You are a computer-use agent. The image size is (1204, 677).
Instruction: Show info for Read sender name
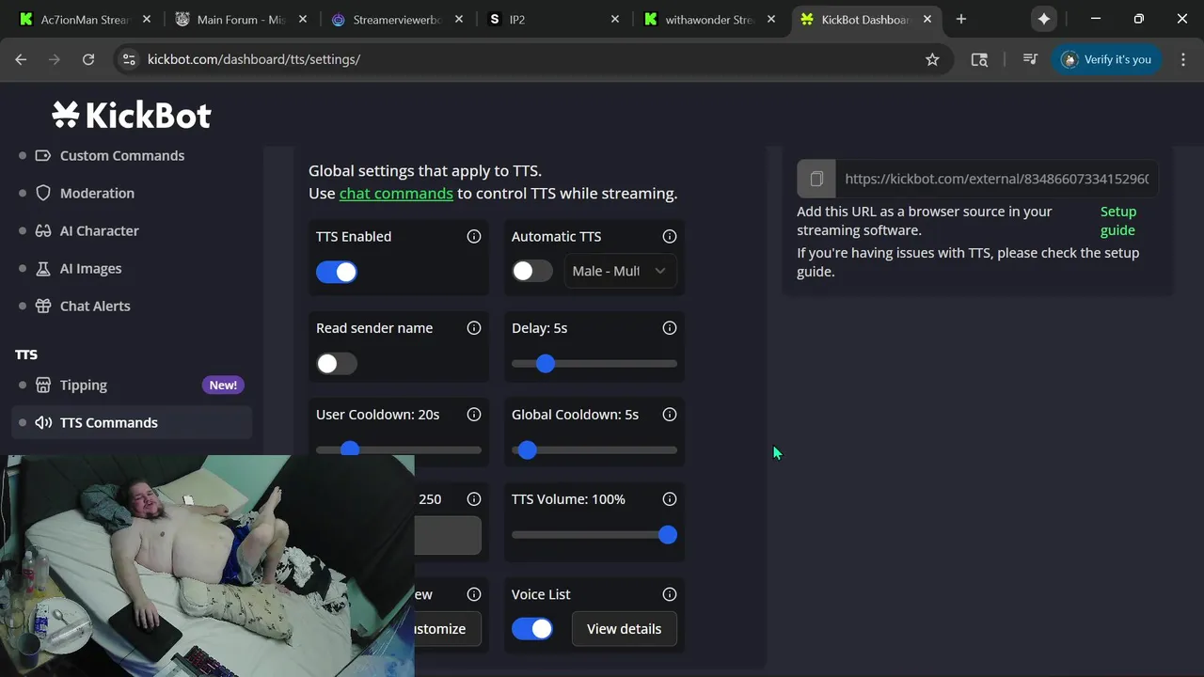pos(474,327)
